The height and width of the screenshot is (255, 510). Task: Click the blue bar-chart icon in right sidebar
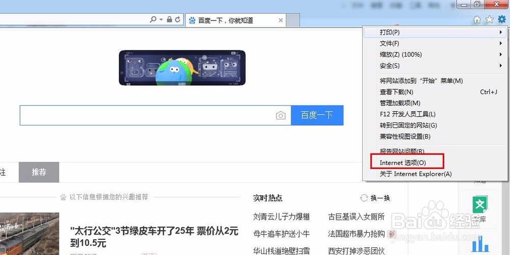click(480, 244)
